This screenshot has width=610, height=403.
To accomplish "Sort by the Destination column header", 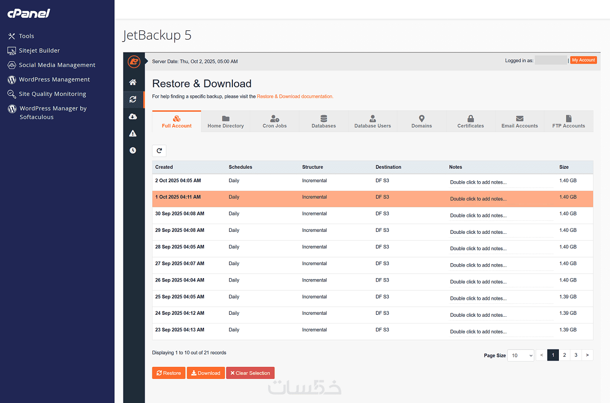I will point(388,167).
